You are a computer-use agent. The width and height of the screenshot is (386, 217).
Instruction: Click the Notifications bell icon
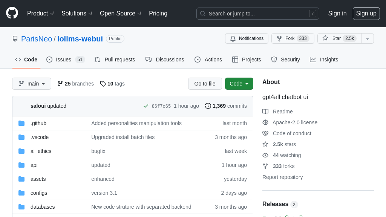coord(233,38)
